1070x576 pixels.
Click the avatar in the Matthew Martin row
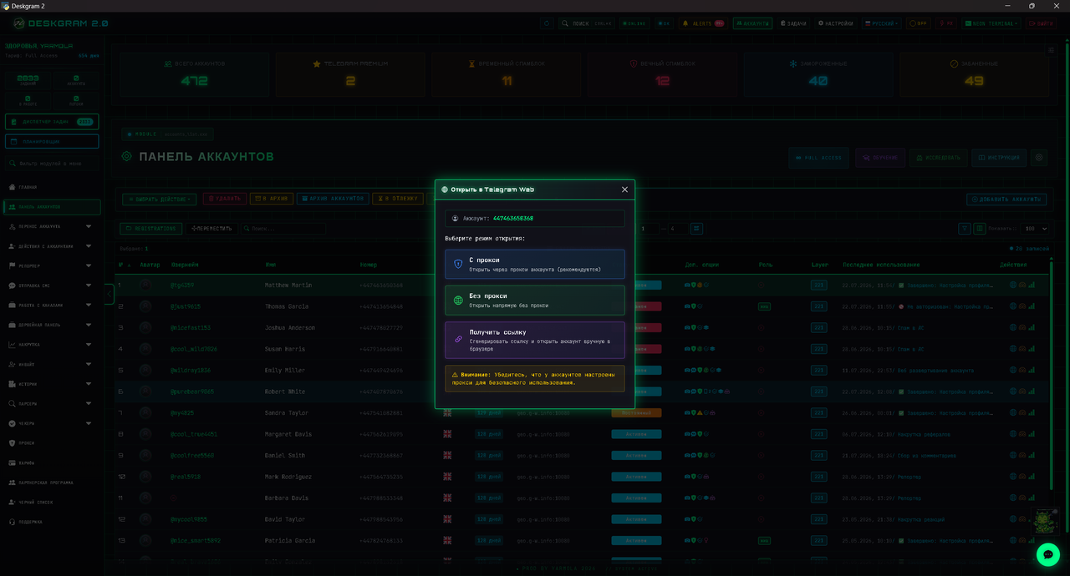[x=146, y=285]
